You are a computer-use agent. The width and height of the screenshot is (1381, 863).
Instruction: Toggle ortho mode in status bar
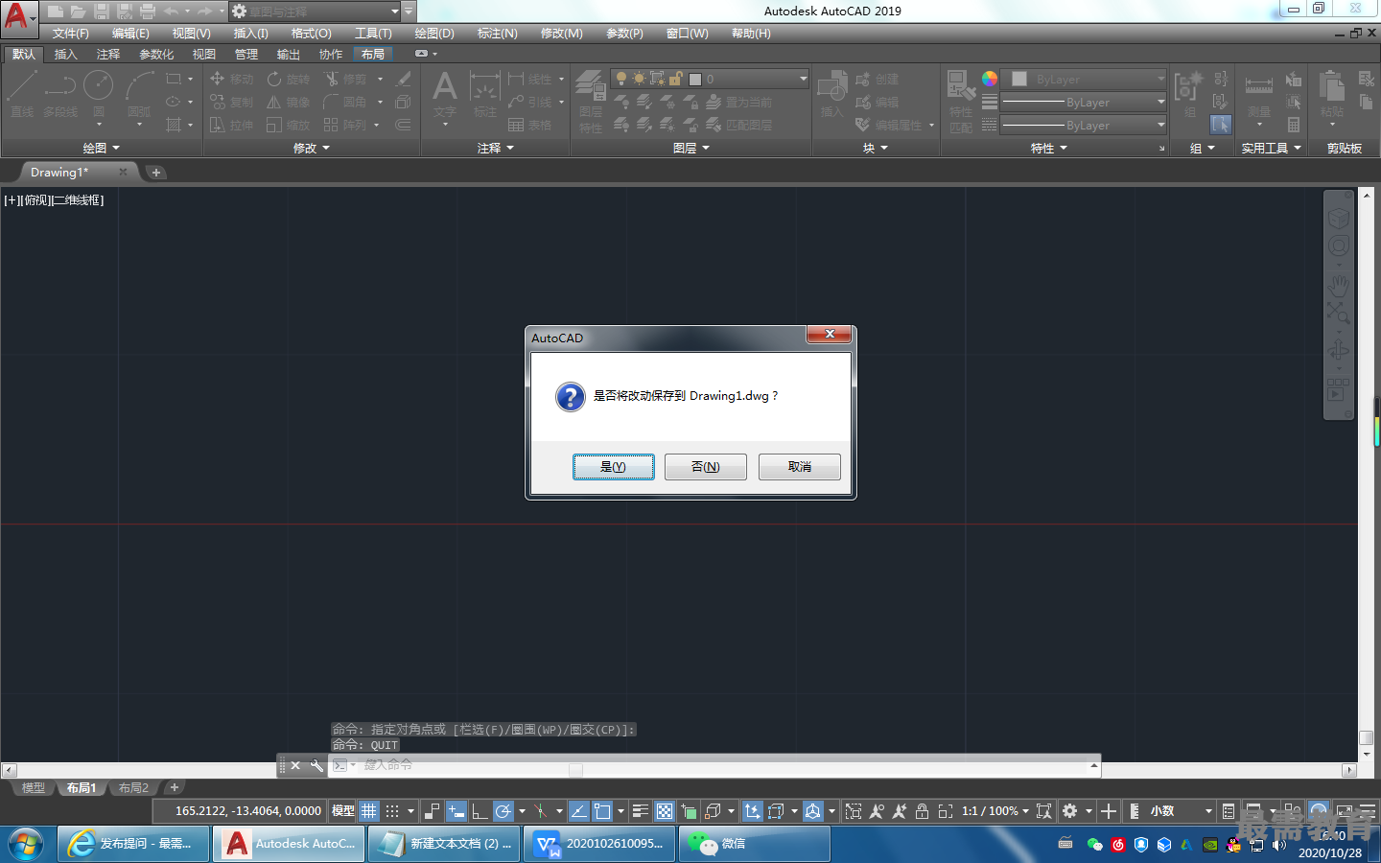[x=480, y=811]
